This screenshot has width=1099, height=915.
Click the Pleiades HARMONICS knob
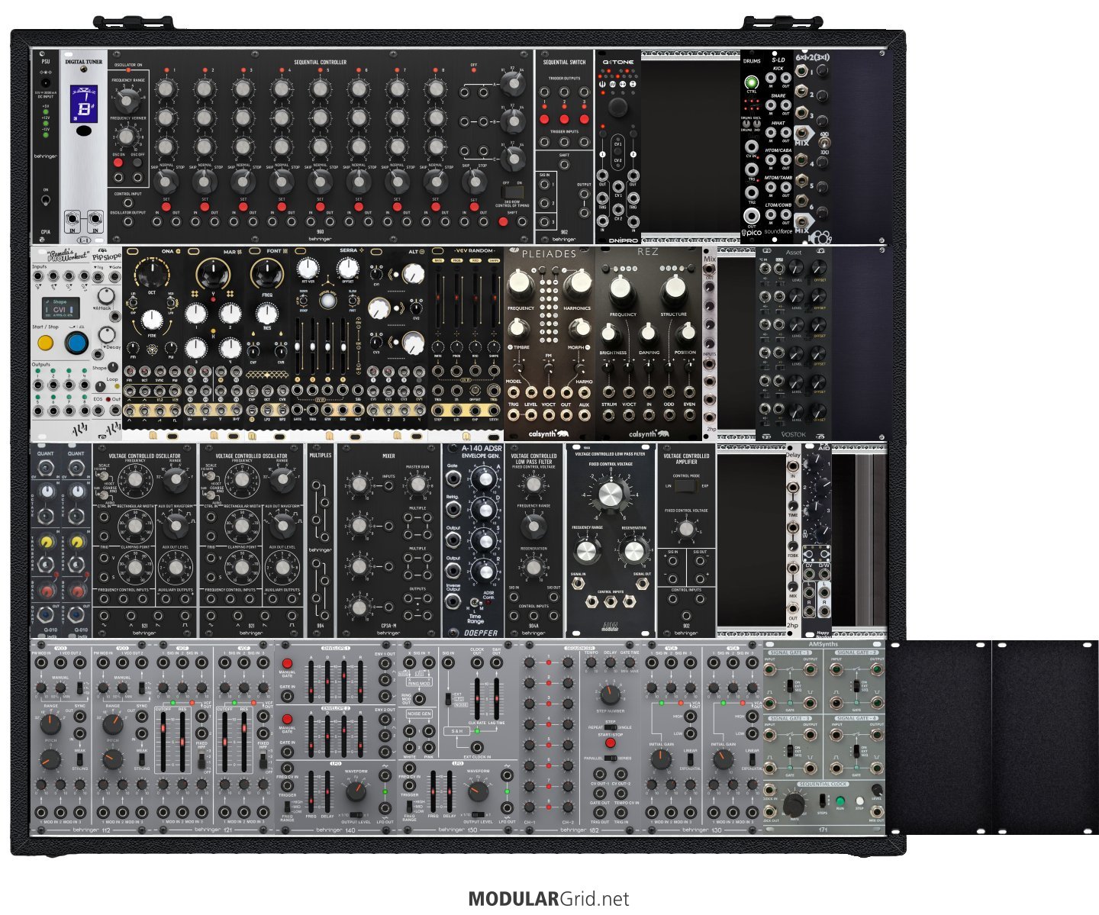[x=578, y=283]
